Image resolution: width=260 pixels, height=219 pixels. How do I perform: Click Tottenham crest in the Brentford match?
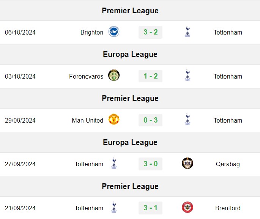coord(114,207)
